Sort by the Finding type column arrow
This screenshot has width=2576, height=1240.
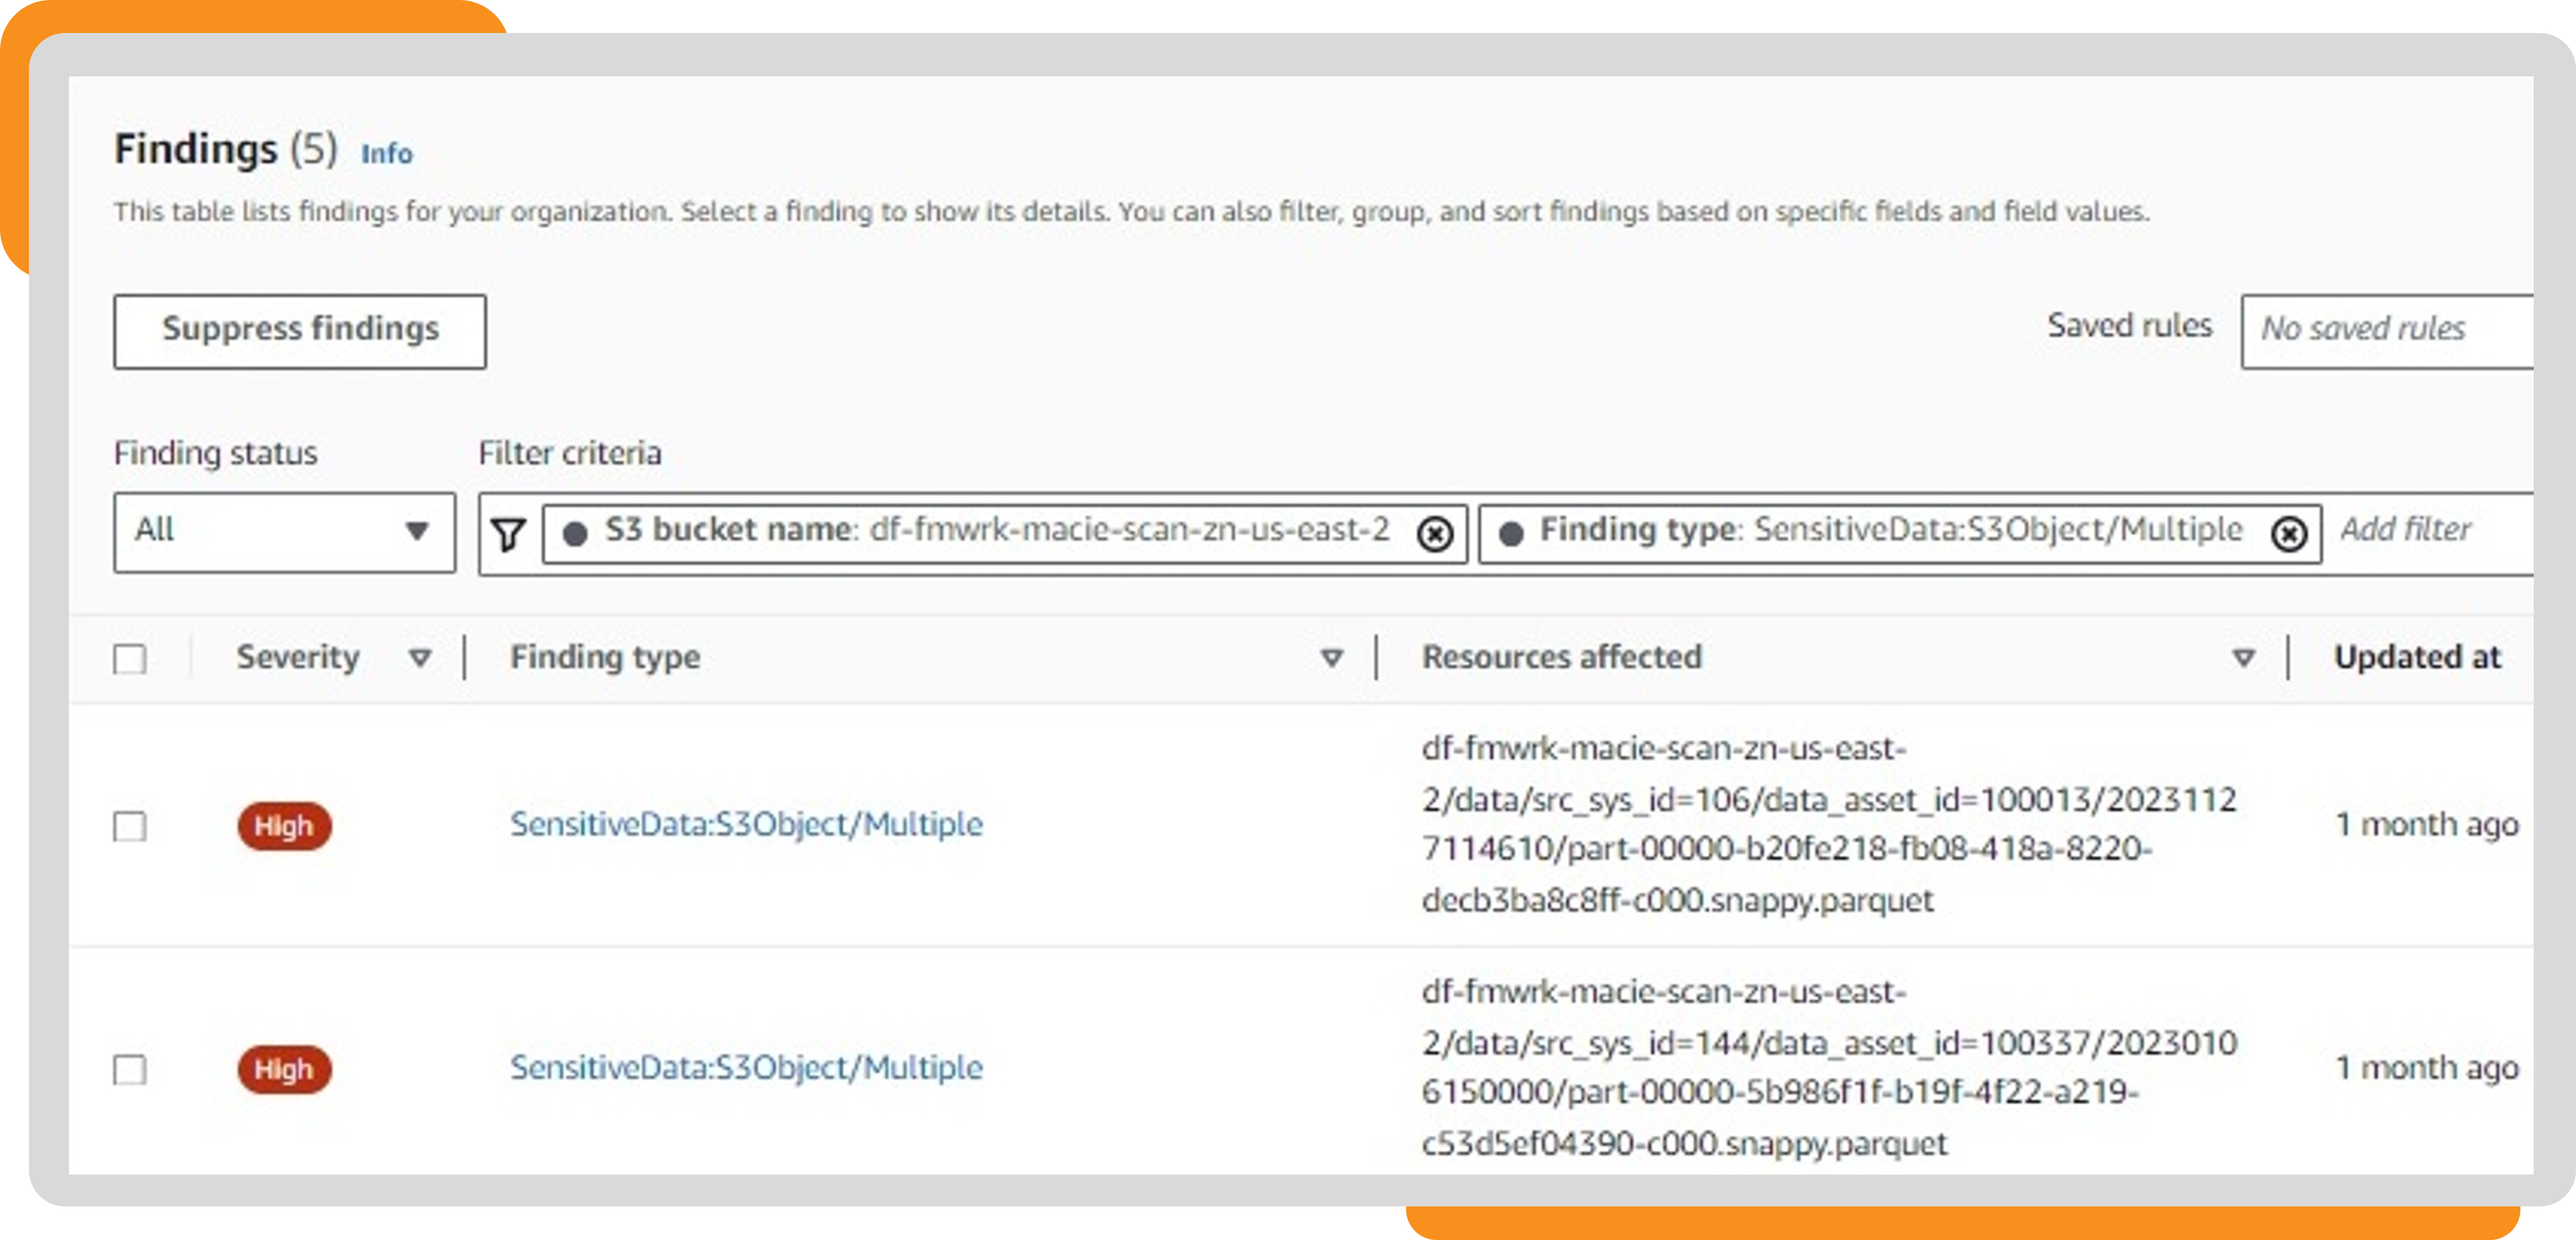point(1331,658)
